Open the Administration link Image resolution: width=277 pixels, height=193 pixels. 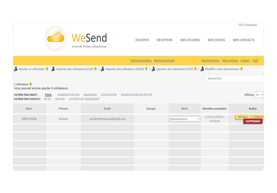point(211,60)
